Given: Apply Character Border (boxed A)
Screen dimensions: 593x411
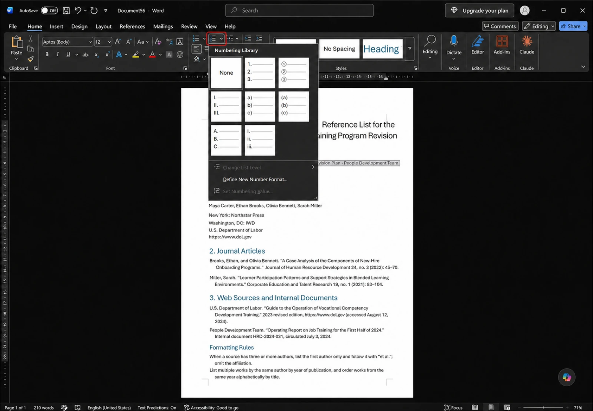Looking at the screenshot, I should 180,42.
